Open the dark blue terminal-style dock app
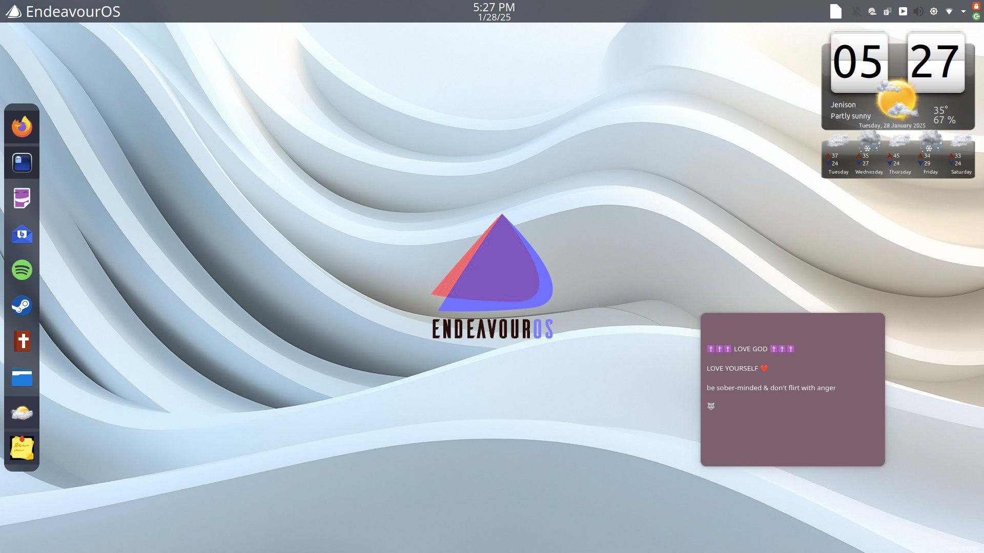Screen dimensions: 984x553 pyautogui.click(x=22, y=162)
